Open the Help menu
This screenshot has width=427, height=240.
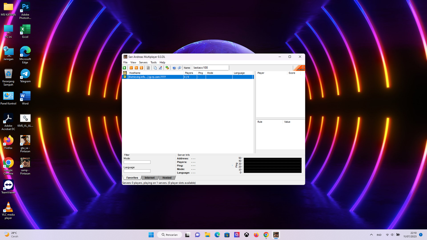162,62
